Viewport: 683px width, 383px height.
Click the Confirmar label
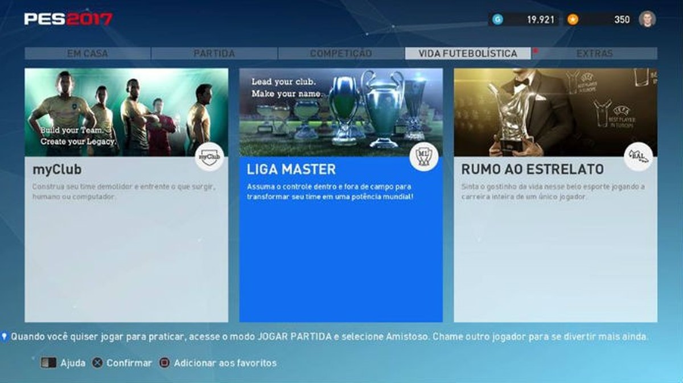point(129,363)
